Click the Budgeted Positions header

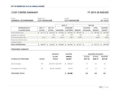click(95, 54)
